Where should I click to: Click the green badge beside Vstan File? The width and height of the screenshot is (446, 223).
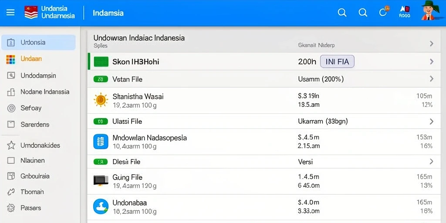[101, 79]
